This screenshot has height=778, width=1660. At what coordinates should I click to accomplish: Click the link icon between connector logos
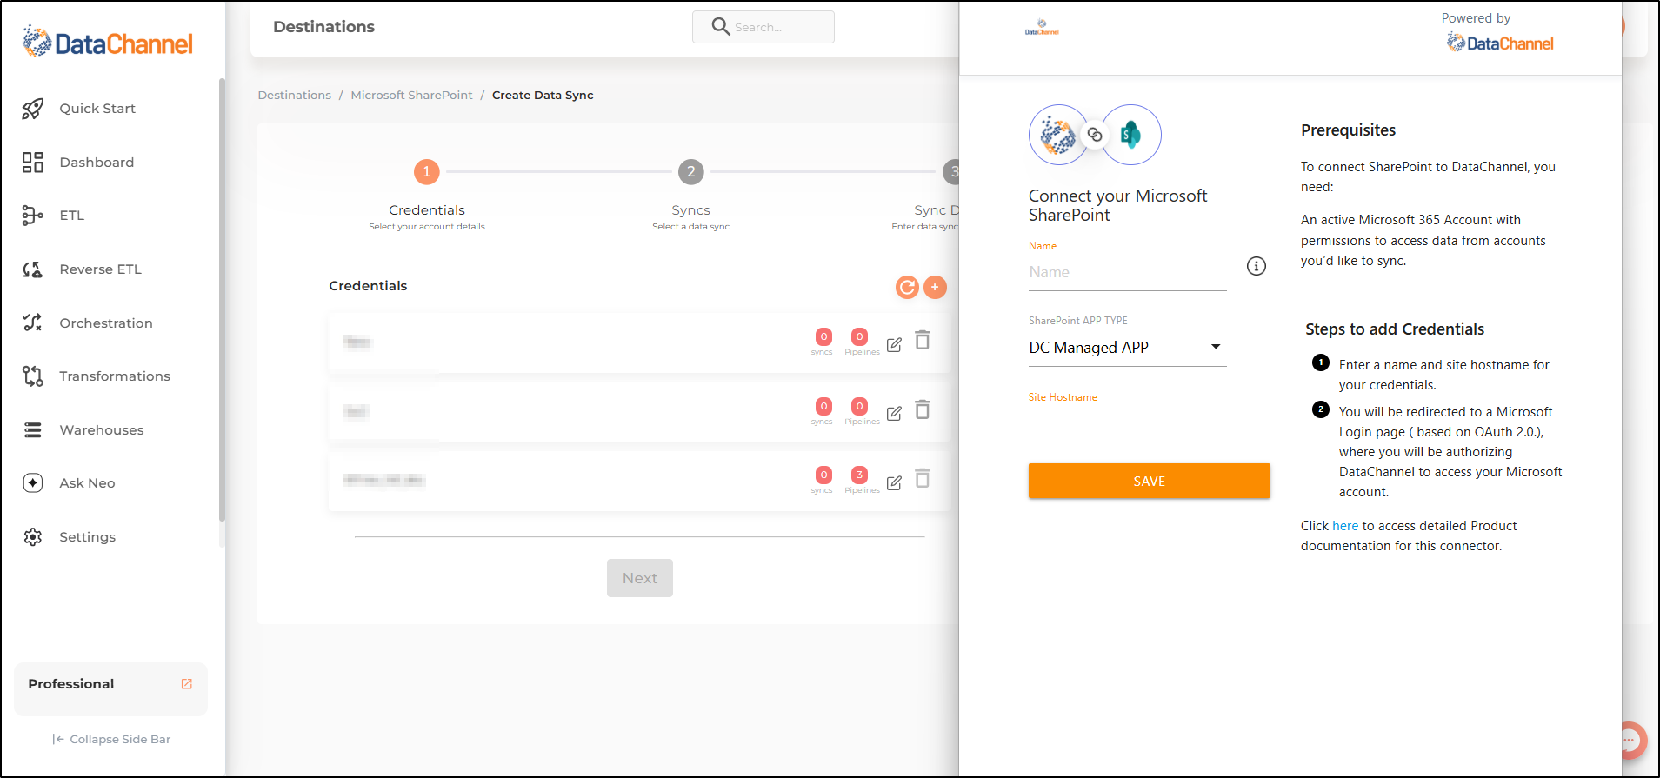point(1095,135)
